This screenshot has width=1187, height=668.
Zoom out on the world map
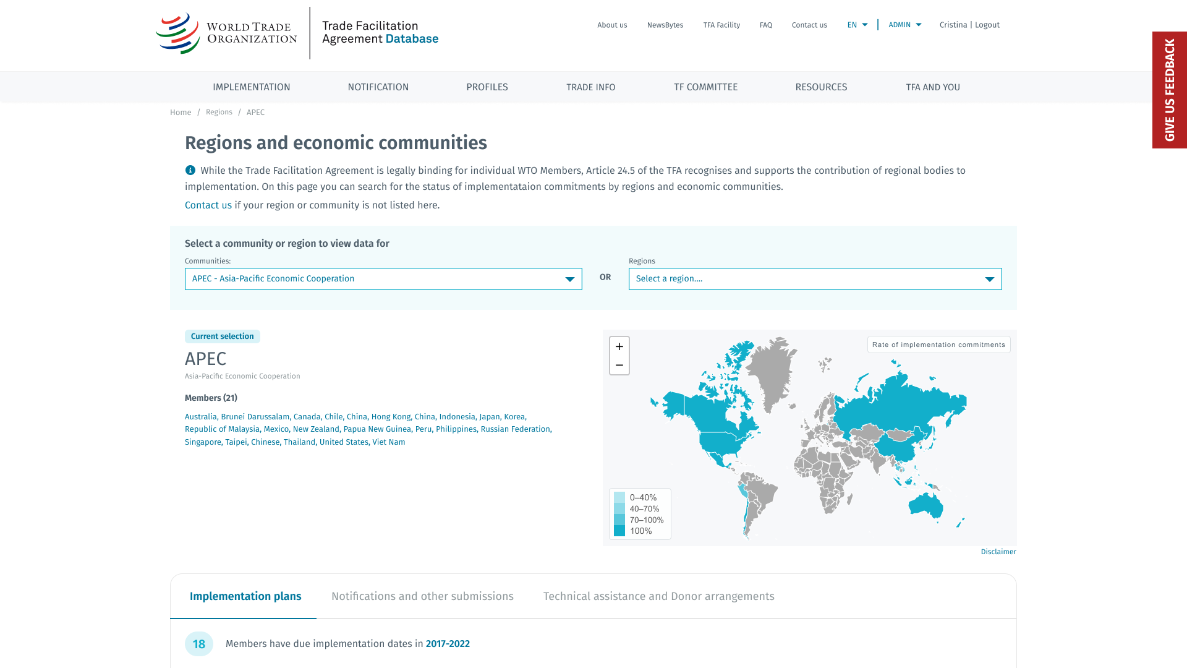(x=619, y=365)
